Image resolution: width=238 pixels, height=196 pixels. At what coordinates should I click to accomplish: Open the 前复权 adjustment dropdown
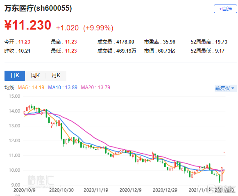pyautogui.click(x=225, y=88)
